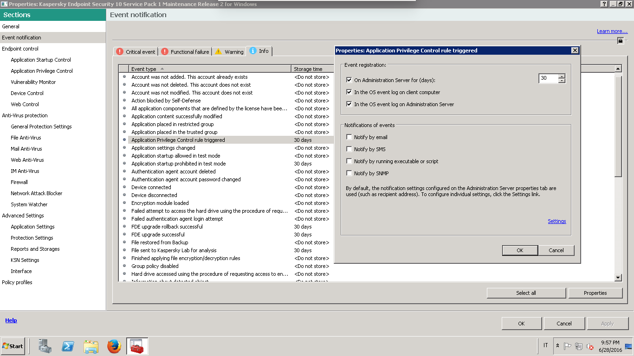Click the Help link

pyautogui.click(x=11, y=320)
